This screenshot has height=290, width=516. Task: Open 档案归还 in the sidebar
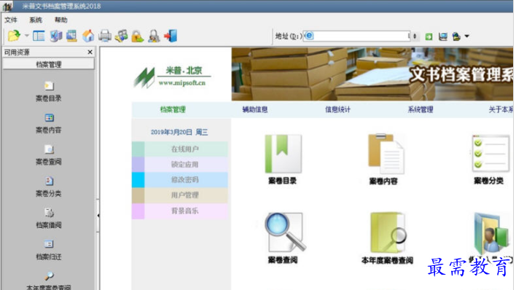48,250
